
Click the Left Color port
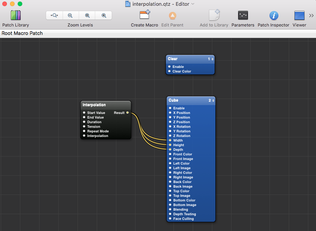[x=170, y=163]
